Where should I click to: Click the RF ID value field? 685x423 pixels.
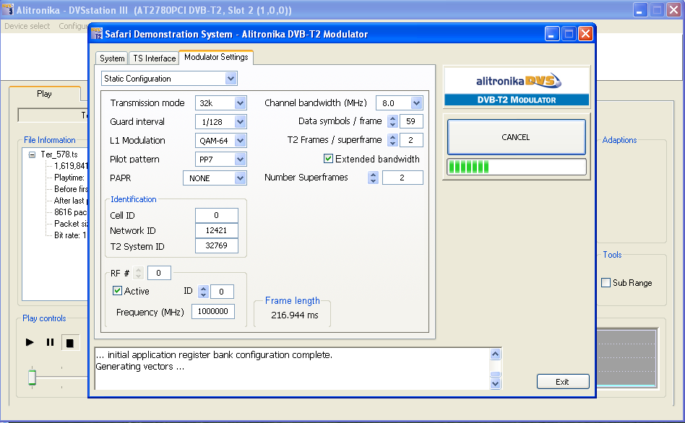pos(222,292)
